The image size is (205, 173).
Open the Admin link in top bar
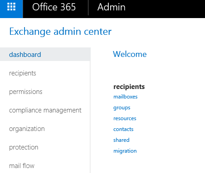(x=112, y=7)
